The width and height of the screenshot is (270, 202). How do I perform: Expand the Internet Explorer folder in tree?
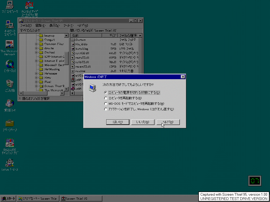click(36, 61)
